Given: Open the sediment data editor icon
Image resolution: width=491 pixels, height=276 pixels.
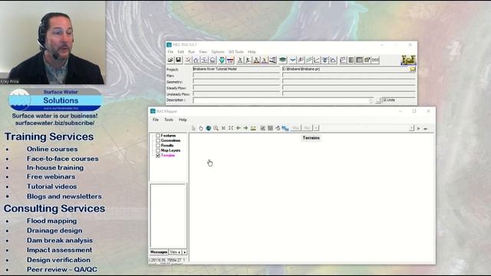Looking at the screenshot, I should 222,60.
